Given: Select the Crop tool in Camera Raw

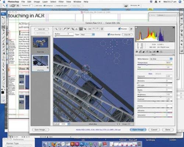Looking at the screenshot, I should pos(73,29).
